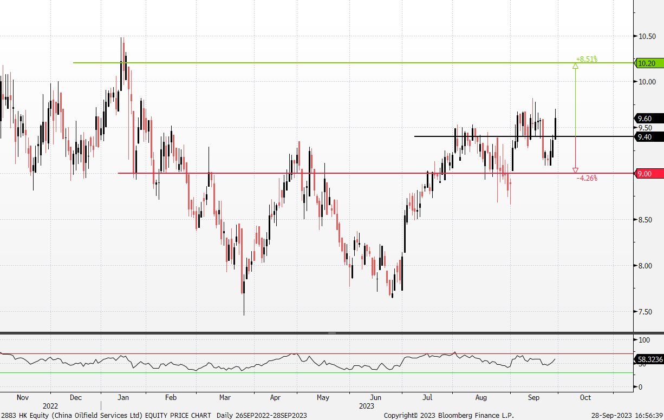Click the Sep label on time axis

pyautogui.click(x=533, y=398)
